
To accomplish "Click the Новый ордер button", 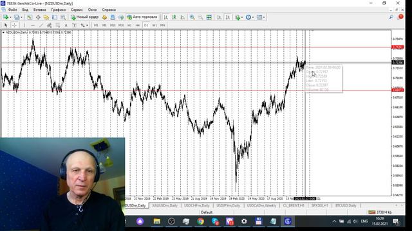I will [85, 17].
